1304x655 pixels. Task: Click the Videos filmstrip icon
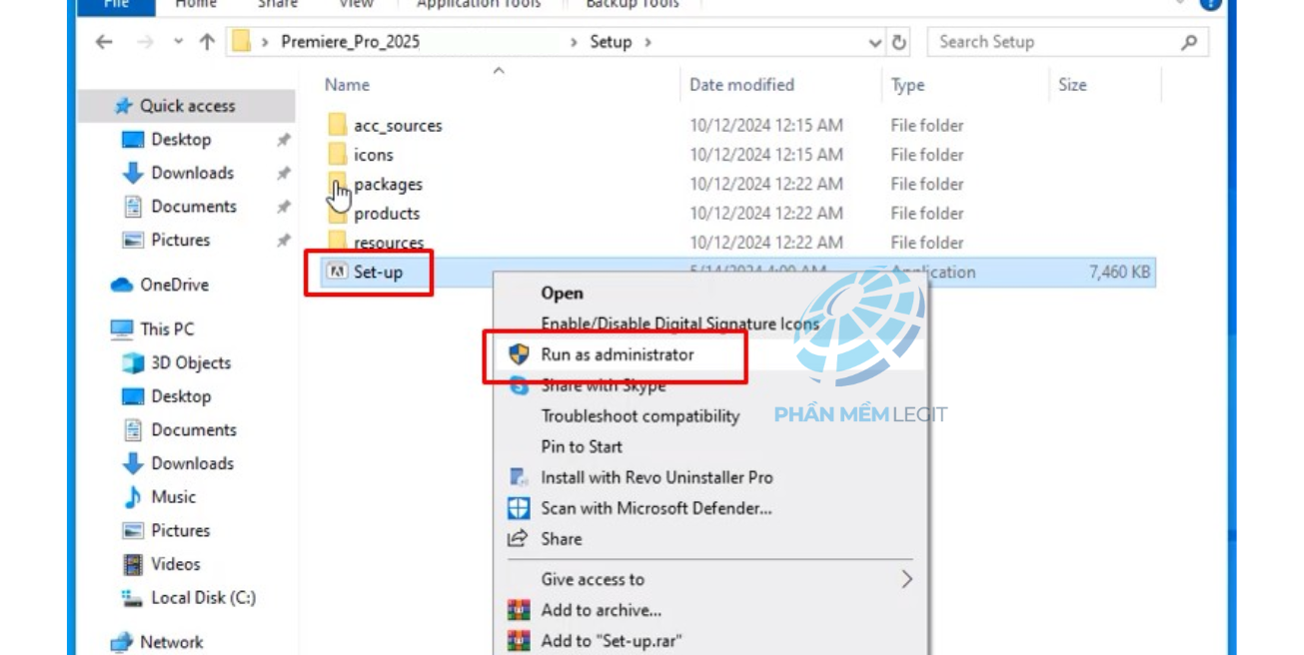coord(133,564)
